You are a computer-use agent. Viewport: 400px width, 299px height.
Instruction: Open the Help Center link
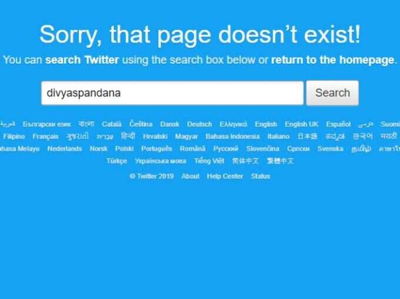point(225,176)
